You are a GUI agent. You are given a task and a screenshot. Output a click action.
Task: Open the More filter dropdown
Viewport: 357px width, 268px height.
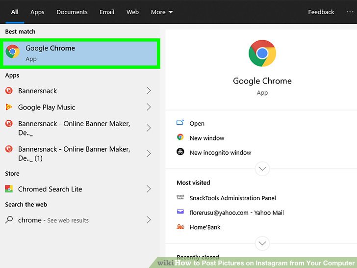pos(162,12)
